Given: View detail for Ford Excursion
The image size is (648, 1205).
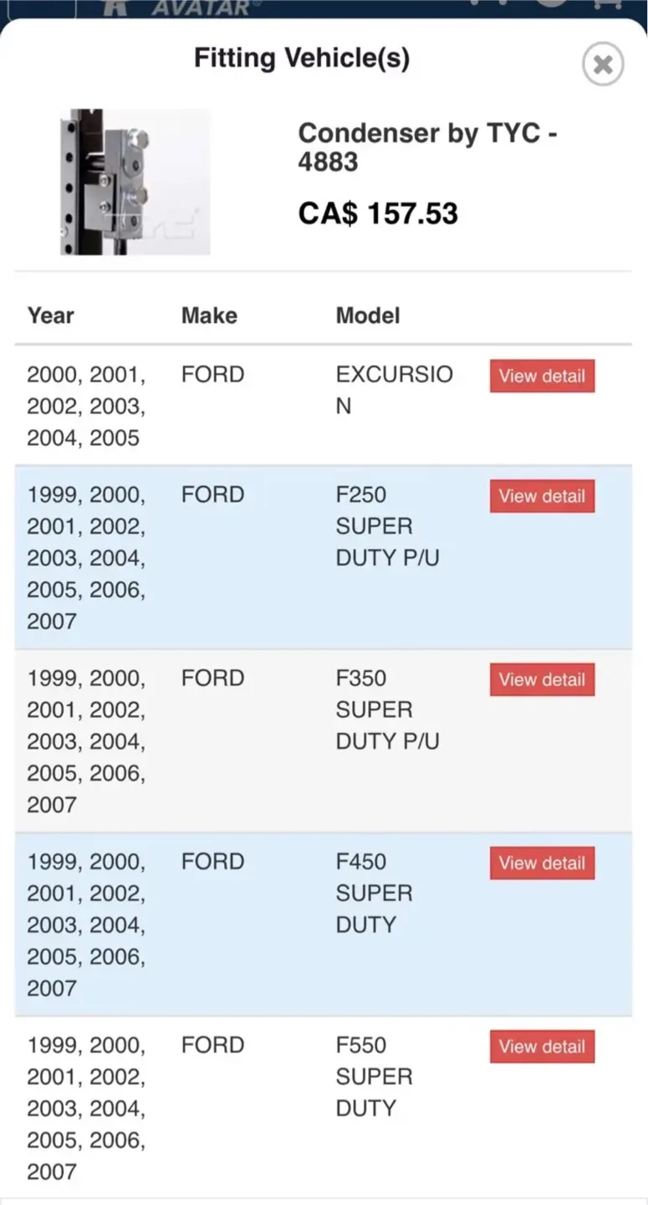Looking at the screenshot, I should (x=542, y=376).
